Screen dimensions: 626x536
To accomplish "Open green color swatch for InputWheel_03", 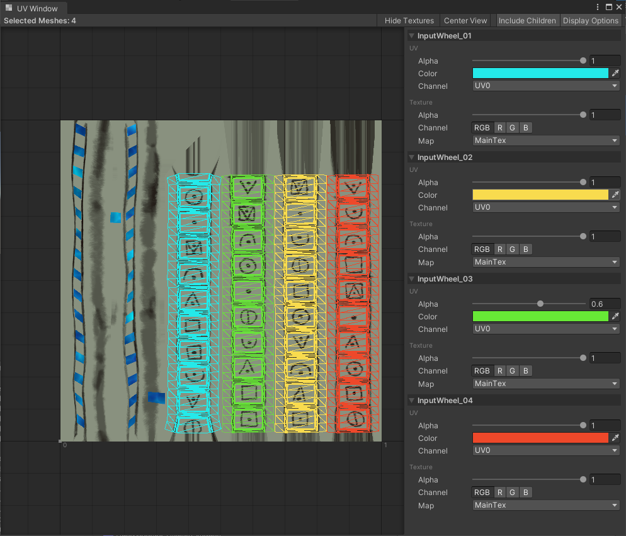I will click(x=540, y=316).
